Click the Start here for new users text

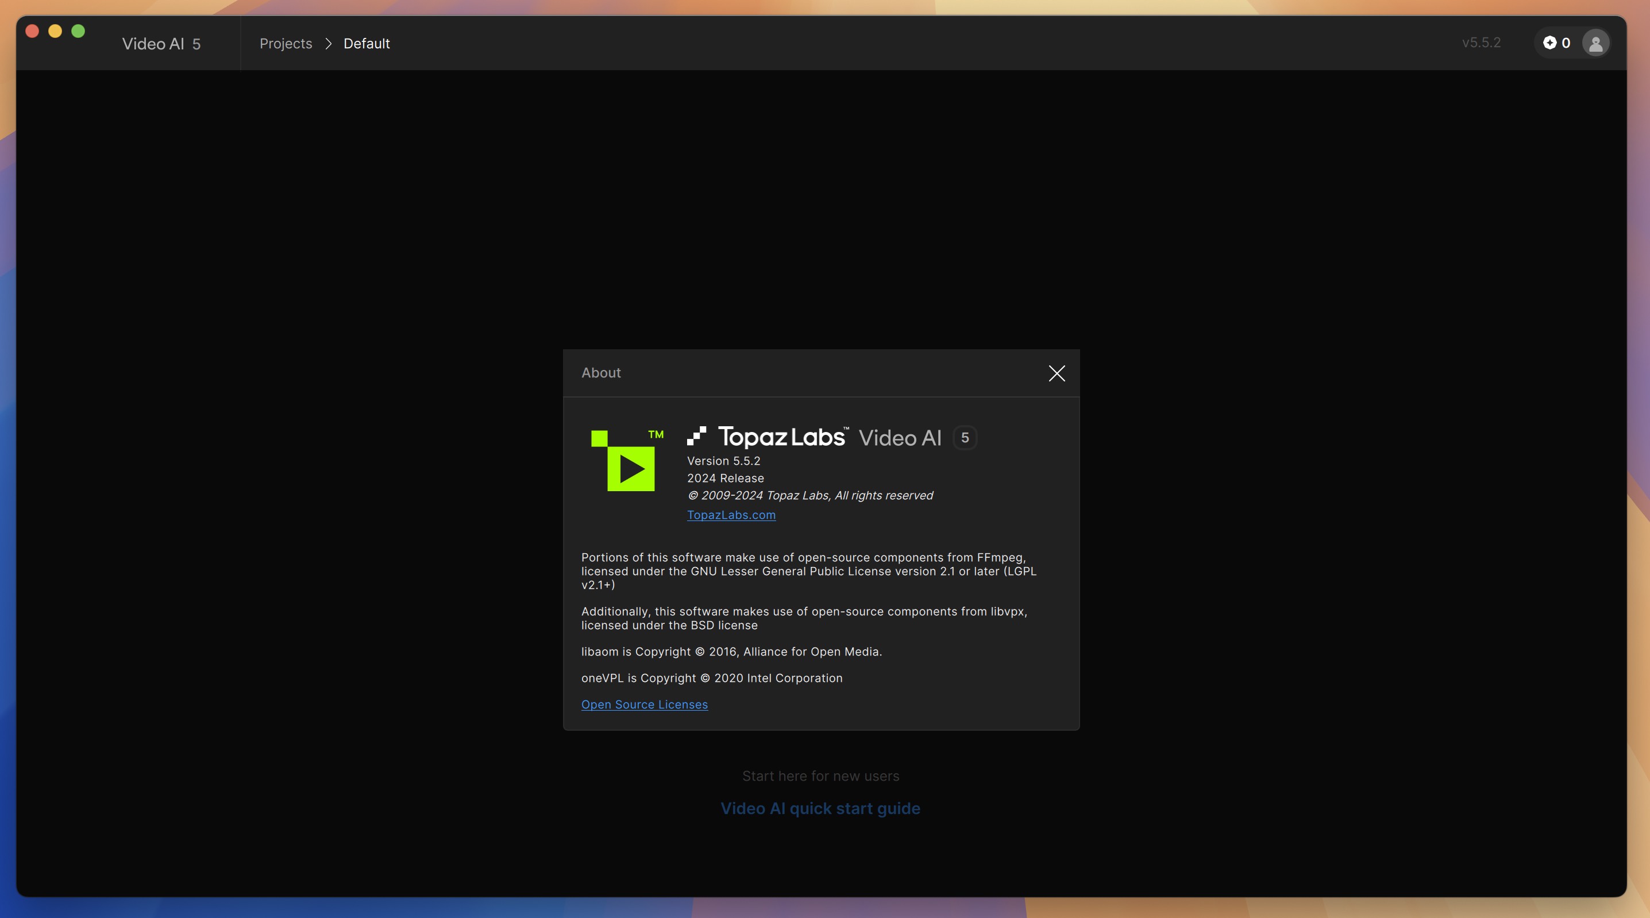click(820, 776)
